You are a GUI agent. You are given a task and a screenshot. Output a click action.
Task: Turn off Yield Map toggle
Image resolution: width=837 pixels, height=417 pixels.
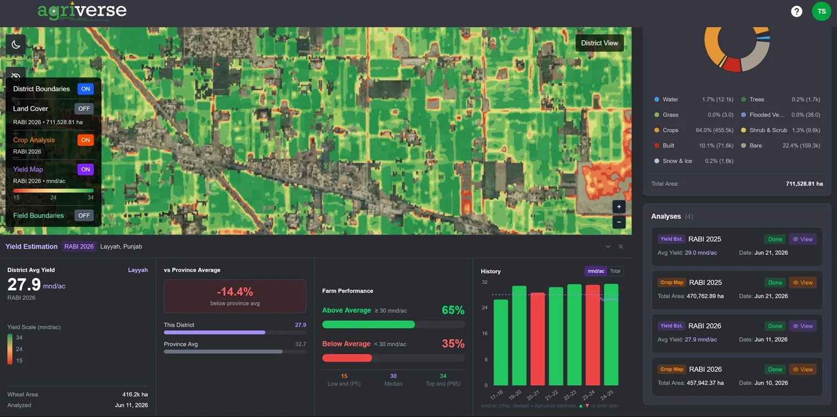(85, 169)
